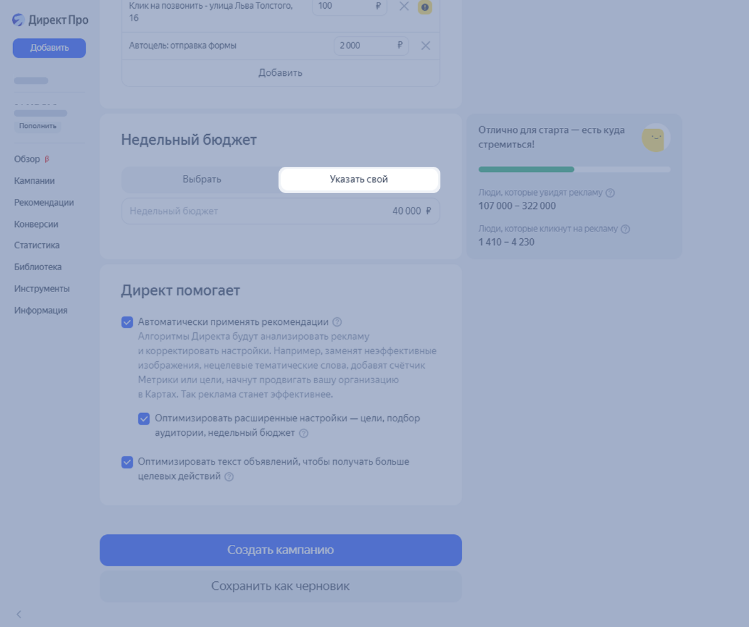Viewport: 749px width, 627px height.
Task: Remove the 'Клик на позвонить' goal
Action: click(404, 7)
